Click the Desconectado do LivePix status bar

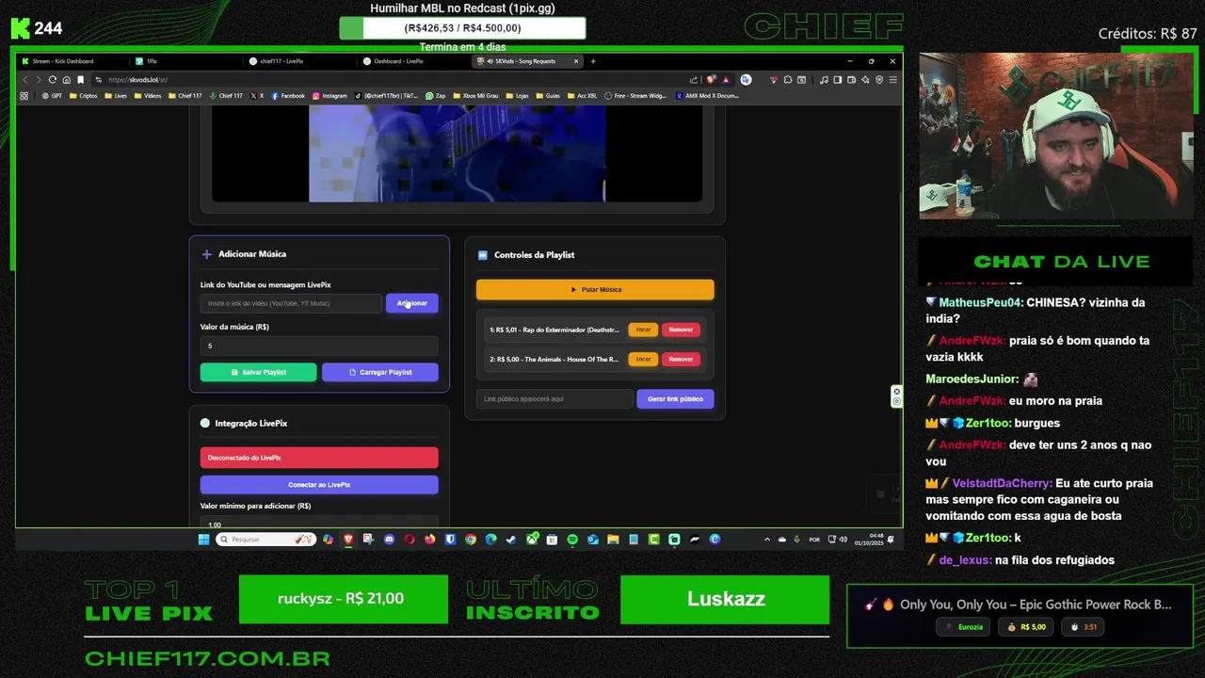319,458
